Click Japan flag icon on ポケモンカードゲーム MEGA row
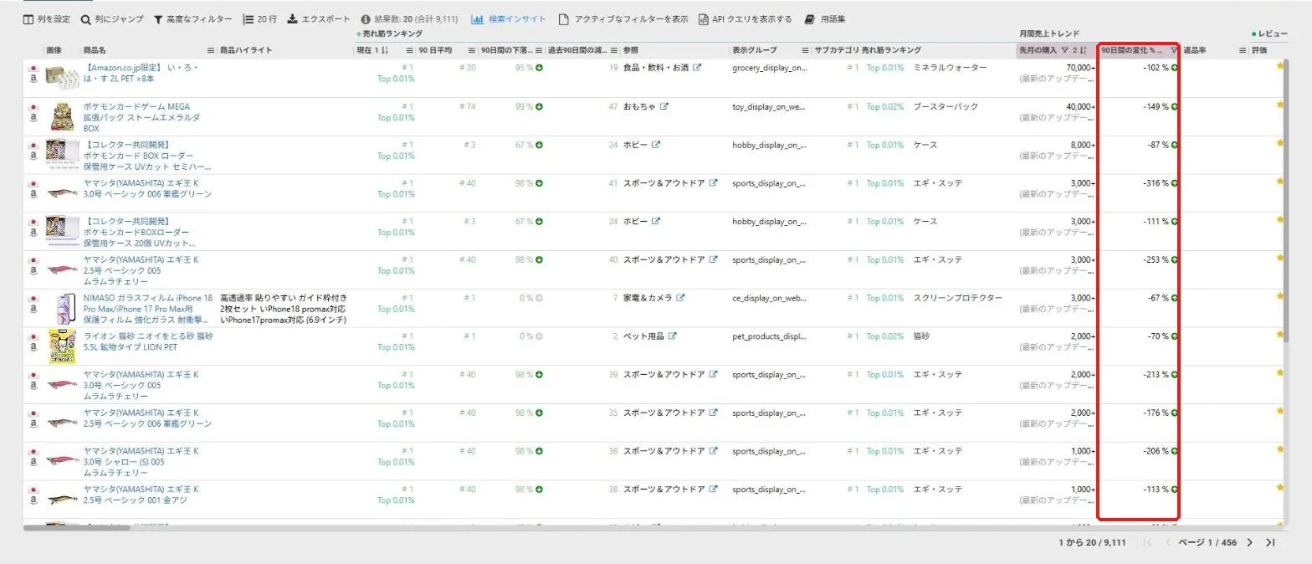1312x564 pixels. coord(33,107)
